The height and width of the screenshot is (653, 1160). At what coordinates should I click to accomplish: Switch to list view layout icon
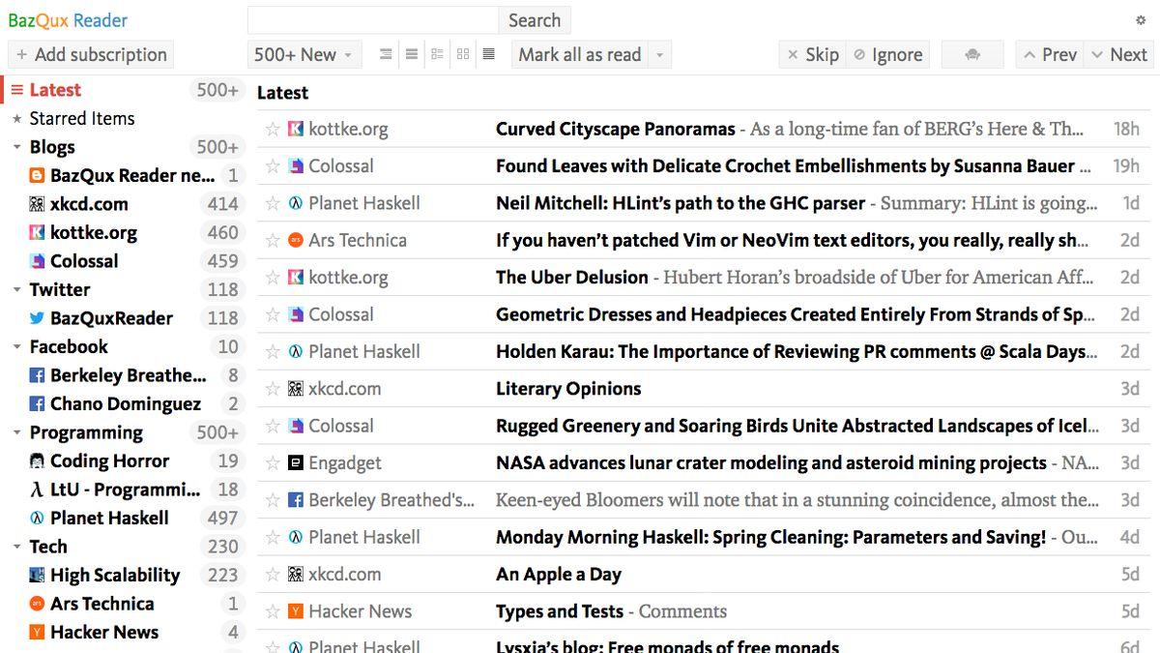tap(386, 54)
